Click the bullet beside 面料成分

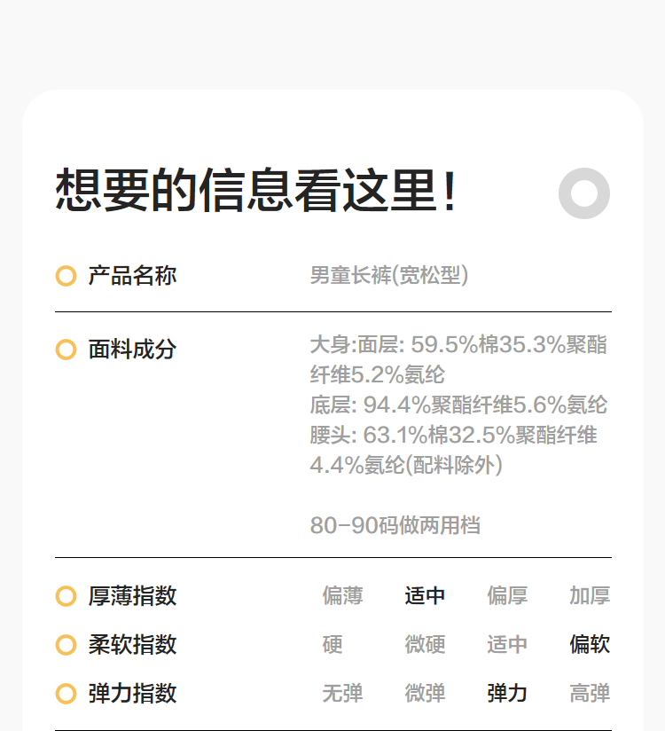66,350
